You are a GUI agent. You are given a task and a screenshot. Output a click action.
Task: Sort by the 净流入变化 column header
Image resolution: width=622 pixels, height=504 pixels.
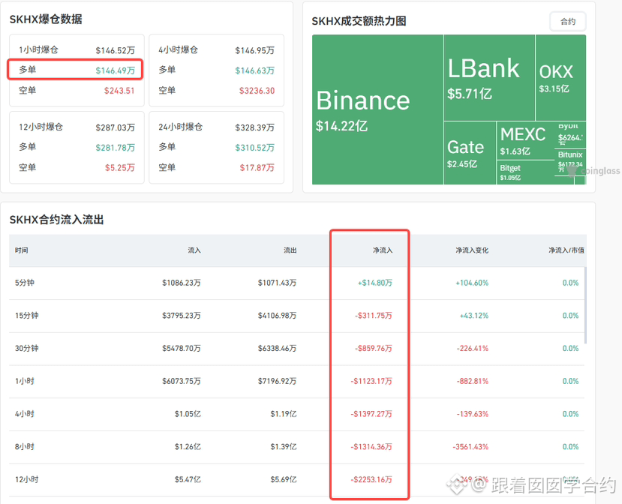click(472, 250)
